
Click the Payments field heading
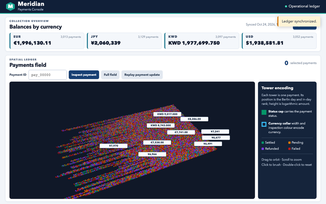tap(28, 65)
